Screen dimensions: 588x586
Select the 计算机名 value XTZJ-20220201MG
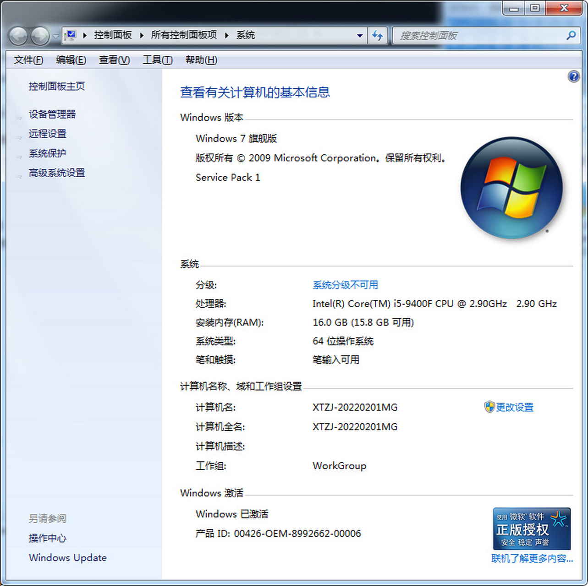point(355,407)
